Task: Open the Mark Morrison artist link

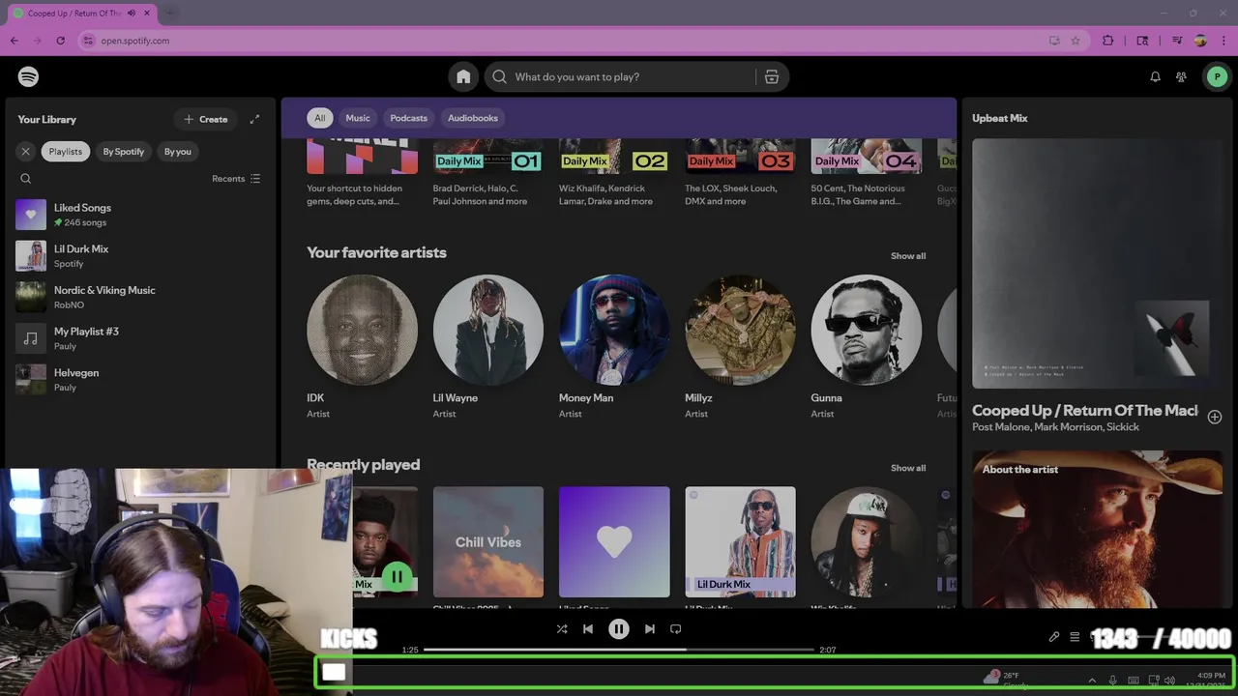Action: 1067,427
